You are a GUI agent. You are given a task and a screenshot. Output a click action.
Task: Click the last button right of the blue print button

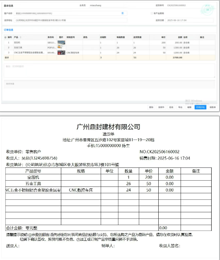tap(213, 107)
